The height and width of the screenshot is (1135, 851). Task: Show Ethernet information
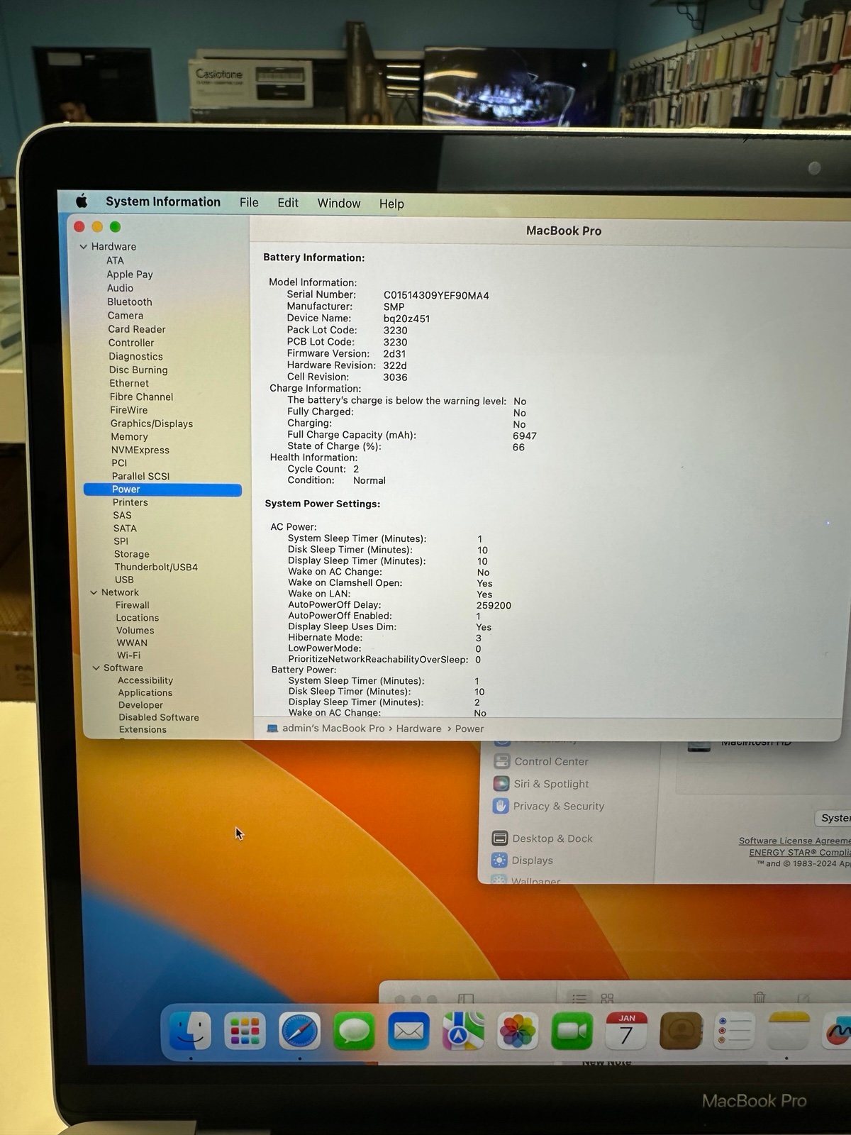(129, 383)
